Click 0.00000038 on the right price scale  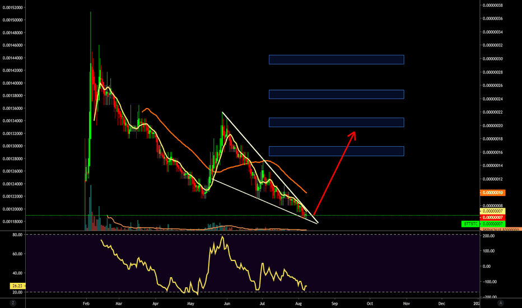(x=493, y=6)
